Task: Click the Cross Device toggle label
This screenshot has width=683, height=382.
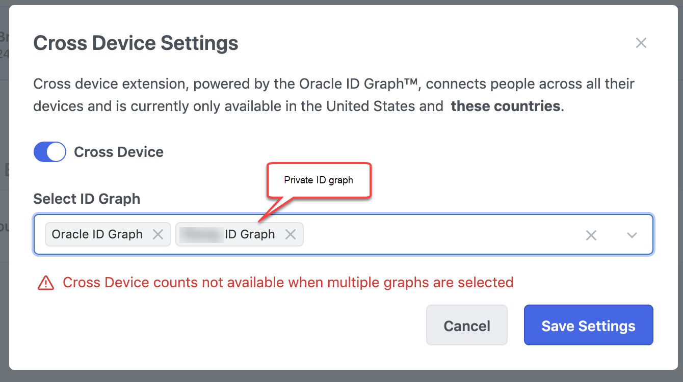Action: pyautogui.click(x=119, y=152)
